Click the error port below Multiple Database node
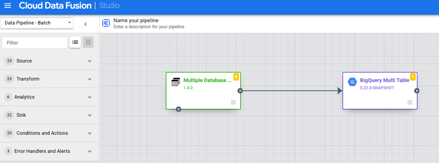The height and width of the screenshot is (163, 439). point(179,109)
